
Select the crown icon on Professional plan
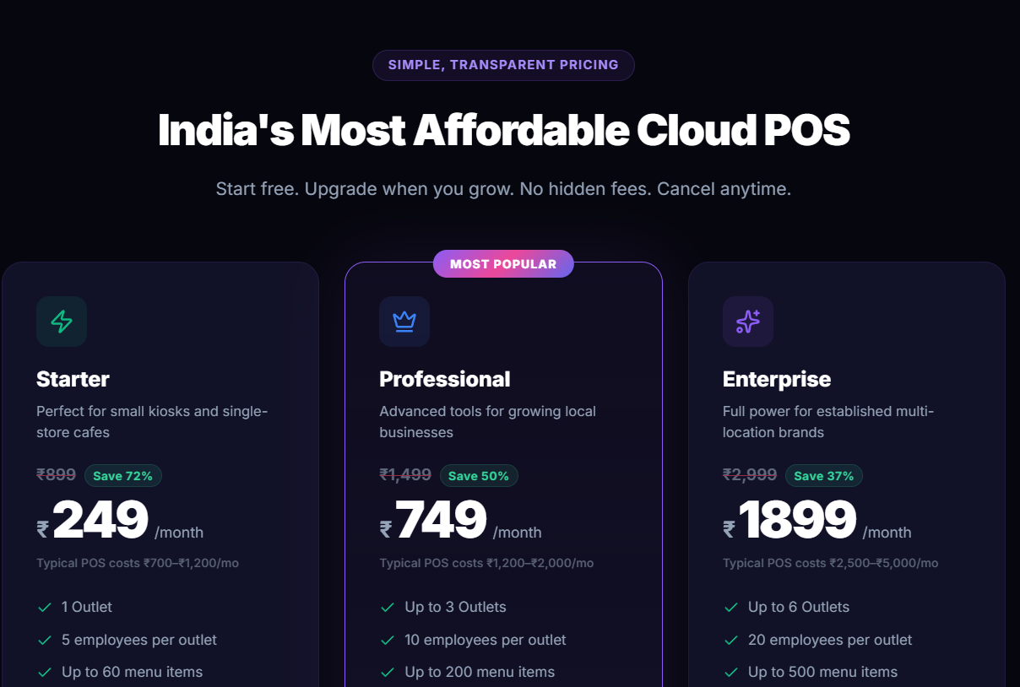click(x=404, y=322)
